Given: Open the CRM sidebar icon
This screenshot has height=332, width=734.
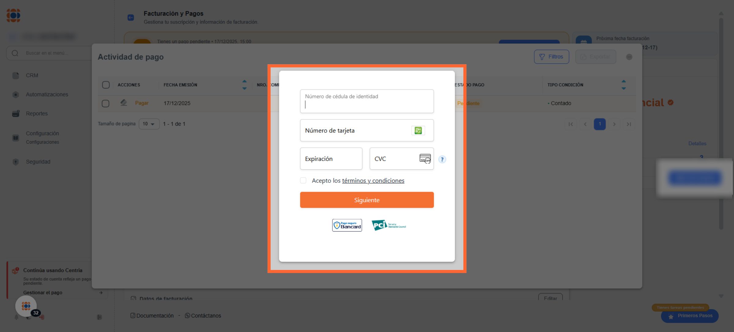Looking at the screenshot, I should [16, 76].
